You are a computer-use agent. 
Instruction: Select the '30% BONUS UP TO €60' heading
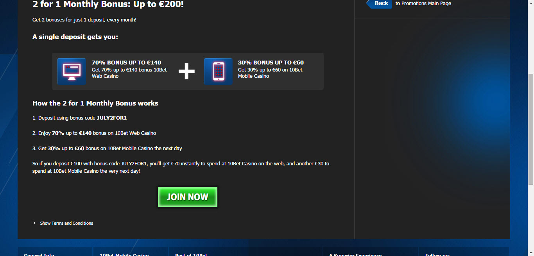tap(271, 63)
